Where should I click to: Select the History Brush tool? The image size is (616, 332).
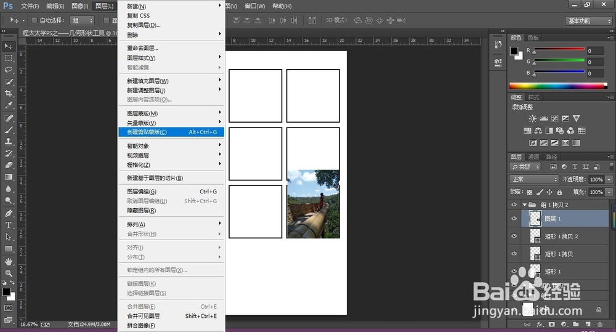(8, 153)
